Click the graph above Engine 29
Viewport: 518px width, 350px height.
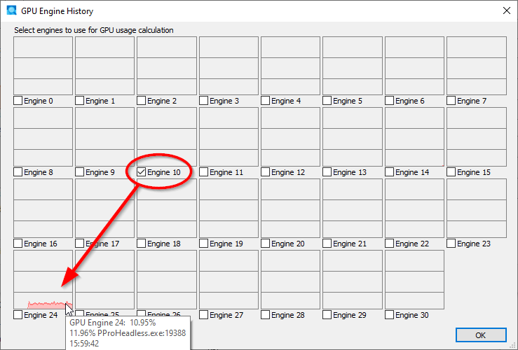pos(353,280)
